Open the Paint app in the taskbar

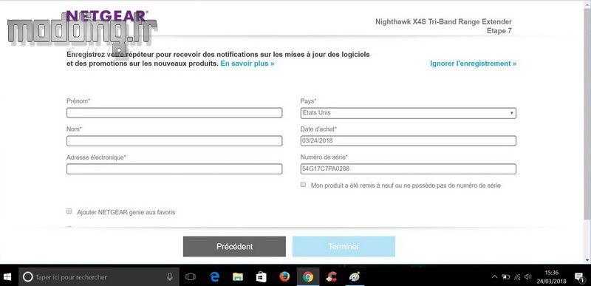pos(355,277)
